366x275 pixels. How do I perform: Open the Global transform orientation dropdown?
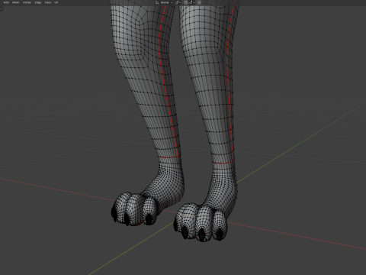click(164, 2)
